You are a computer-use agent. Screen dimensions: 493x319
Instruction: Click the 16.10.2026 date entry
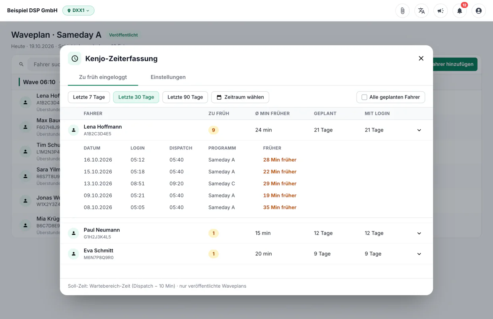click(98, 160)
